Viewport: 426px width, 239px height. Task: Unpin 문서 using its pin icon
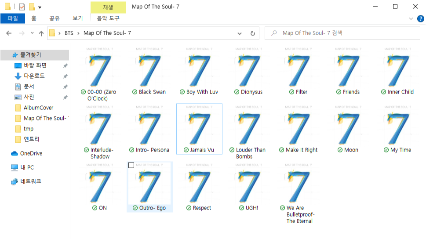(x=65, y=87)
